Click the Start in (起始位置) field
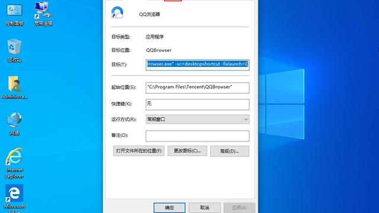This screenshot has height=213, width=379. click(197, 88)
